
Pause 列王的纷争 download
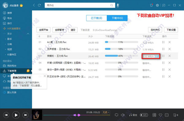tap(163, 76)
